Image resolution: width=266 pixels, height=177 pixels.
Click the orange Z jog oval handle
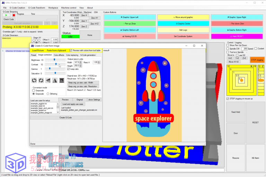click(x=261, y=81)
